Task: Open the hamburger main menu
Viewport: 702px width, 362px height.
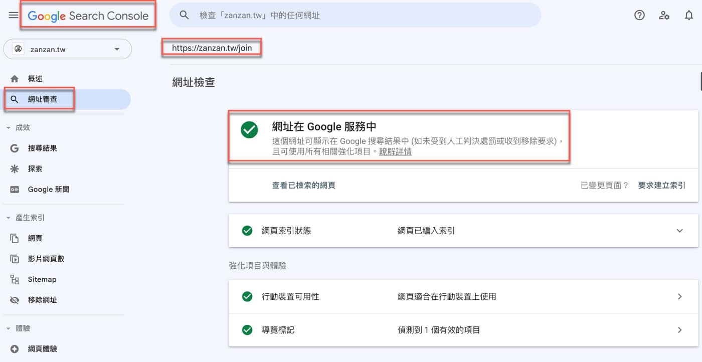Action: tap(14, 15)
